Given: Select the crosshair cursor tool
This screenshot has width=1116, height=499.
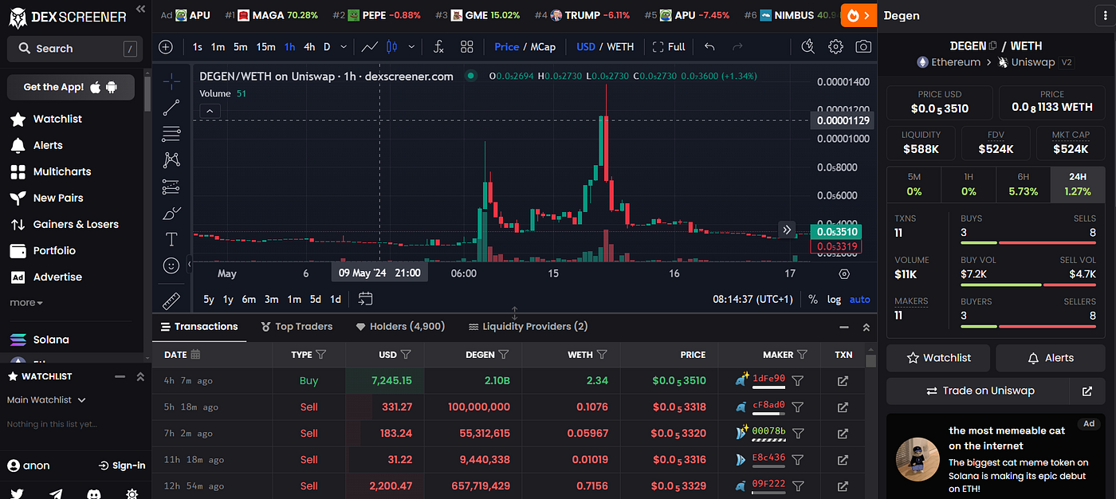Looking at the screenshot, I should click(x=171, y=81).
